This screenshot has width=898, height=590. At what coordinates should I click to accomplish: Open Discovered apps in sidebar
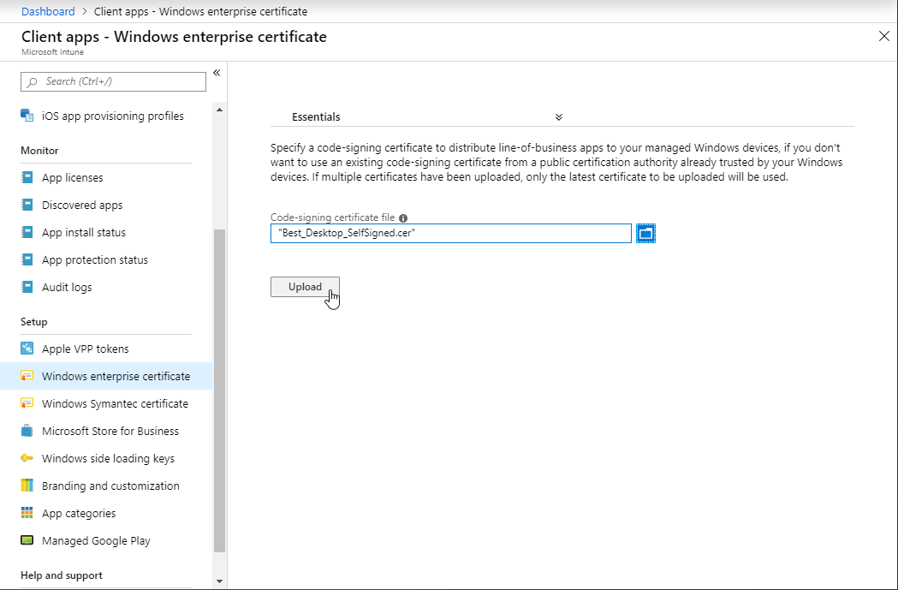[x=82, y=206]
